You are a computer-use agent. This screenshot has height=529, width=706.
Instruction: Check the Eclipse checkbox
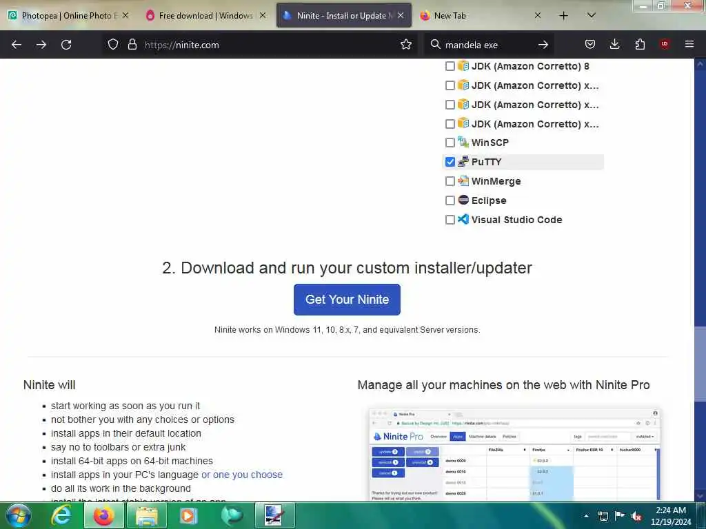pyautogui.click(x=450, y=200)
